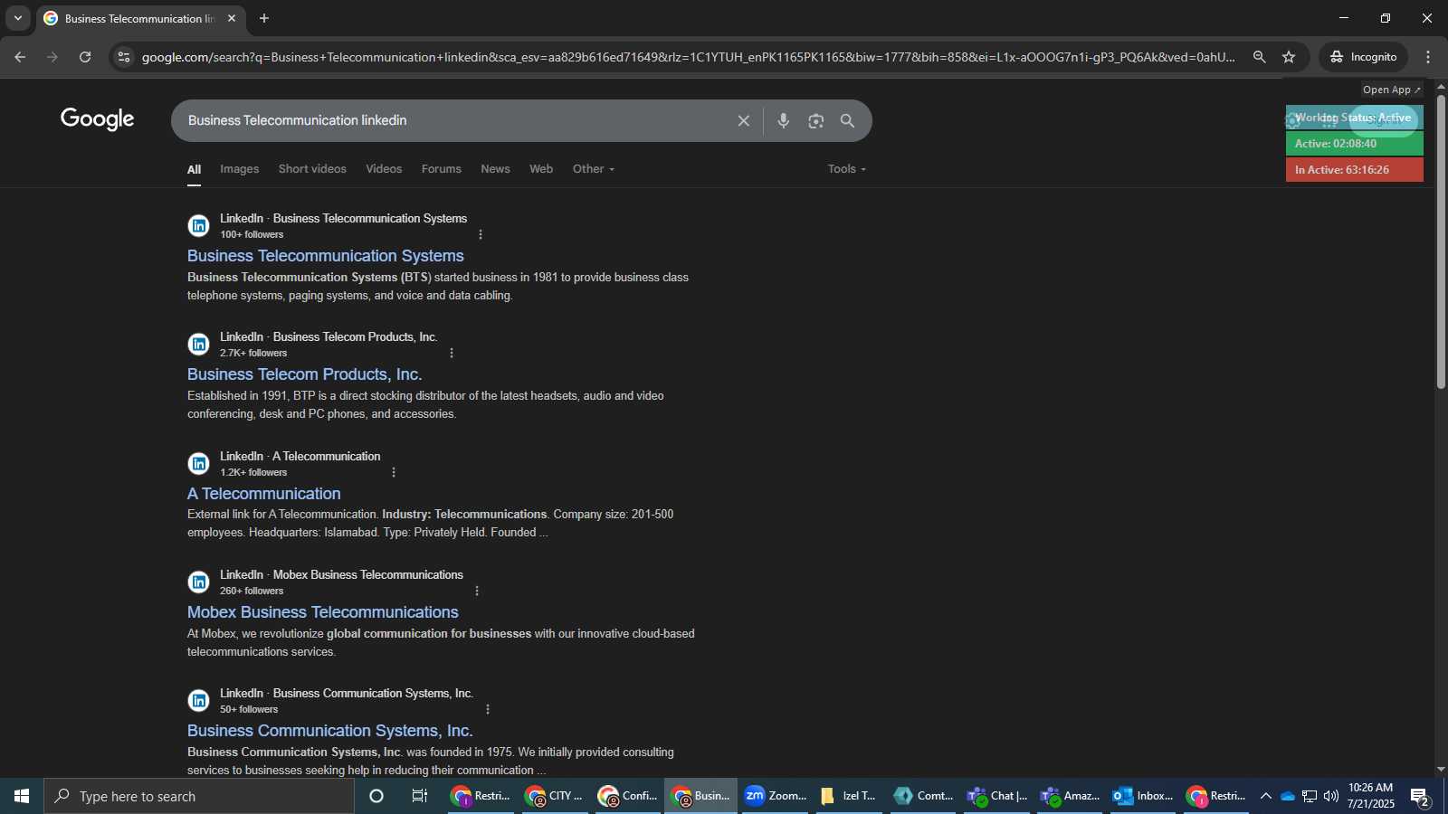Click "100+ followers" text under first result
1448x814 pixels.
[252, 235]
